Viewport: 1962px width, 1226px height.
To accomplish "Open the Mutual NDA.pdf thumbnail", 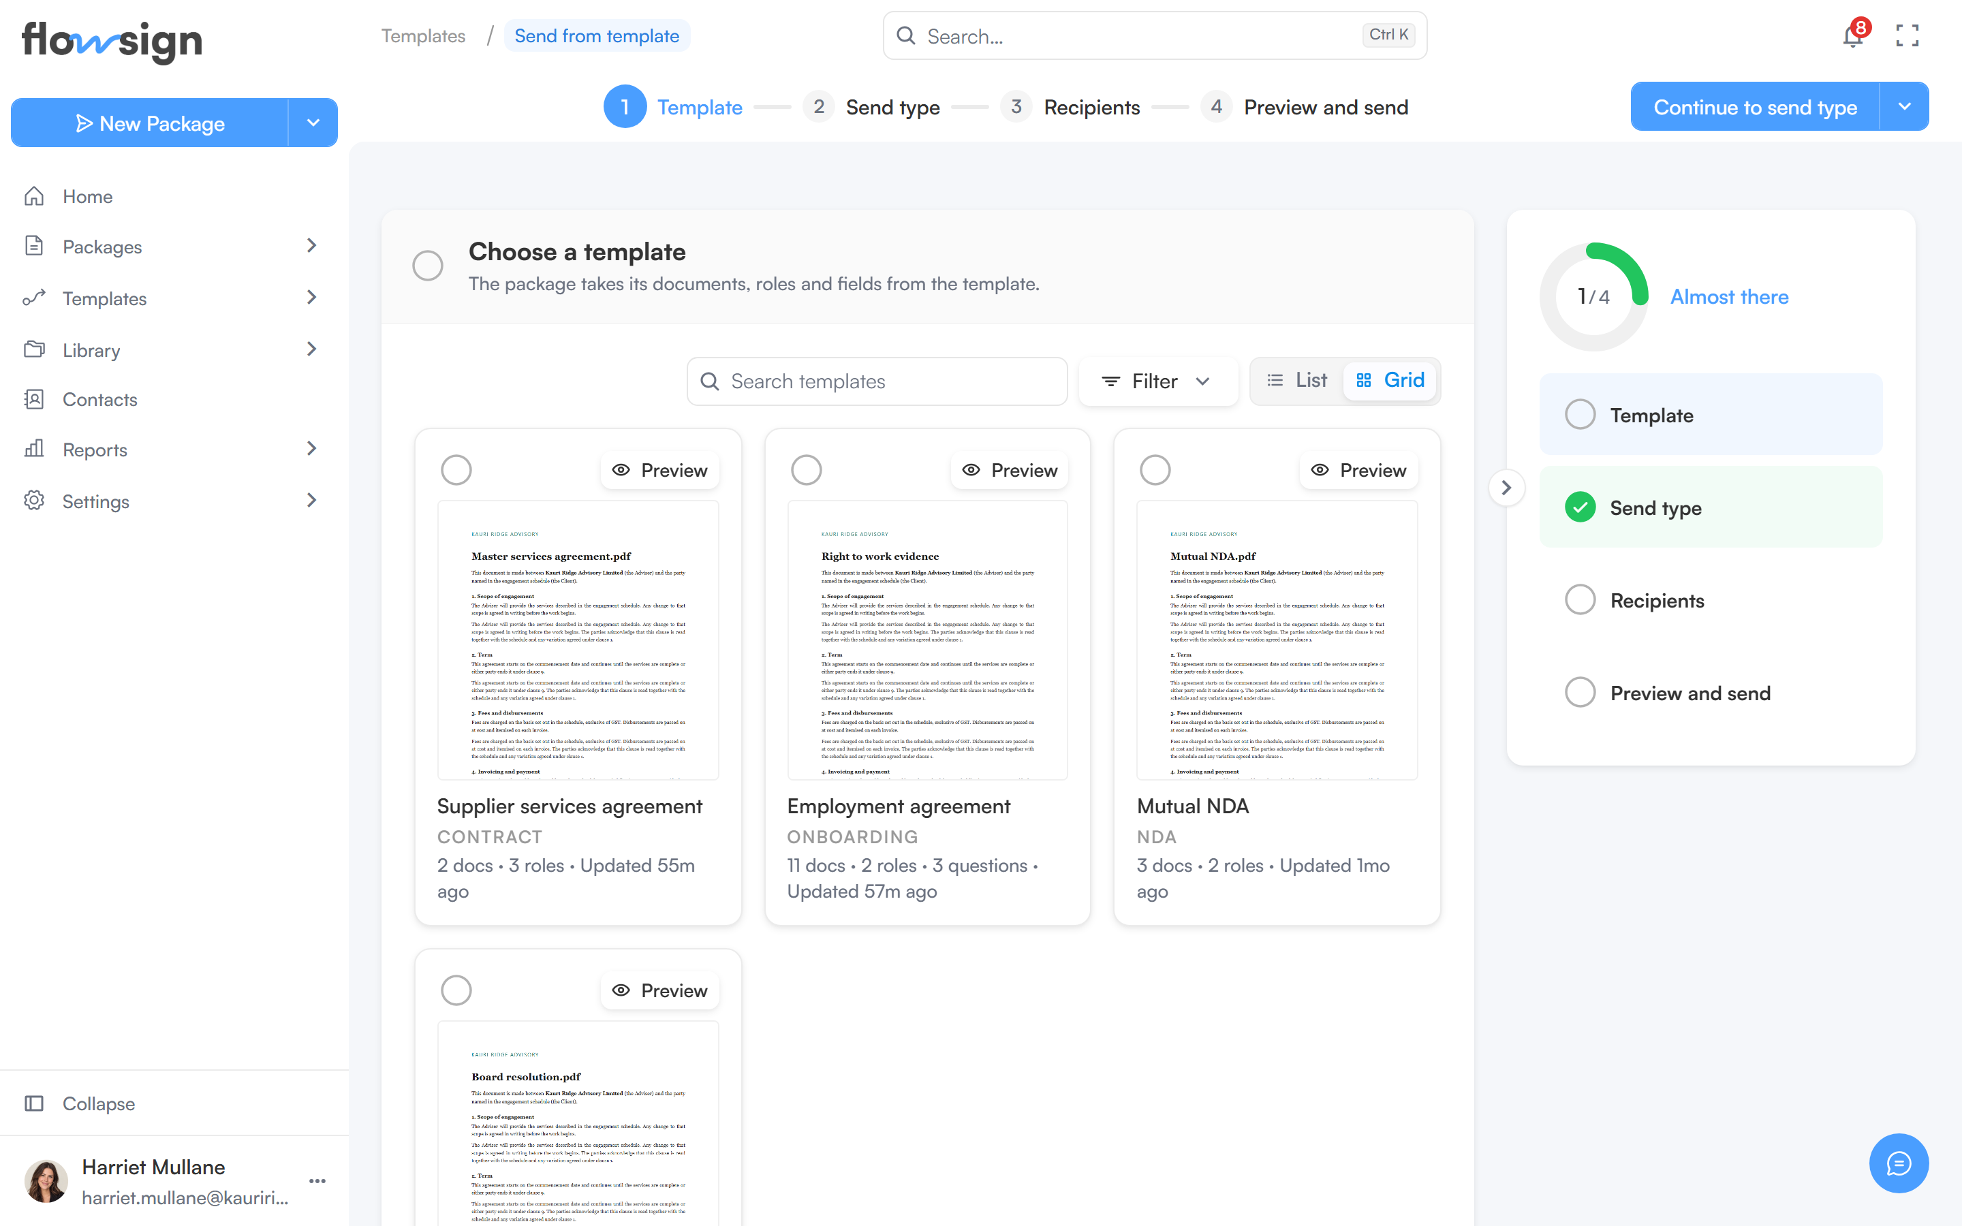I will (1277, 640).
